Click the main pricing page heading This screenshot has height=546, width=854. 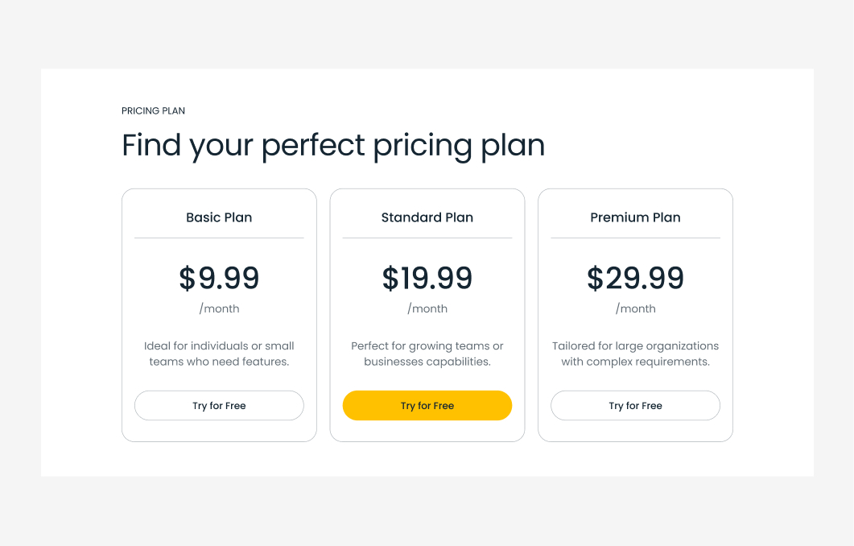coord(333,146)
